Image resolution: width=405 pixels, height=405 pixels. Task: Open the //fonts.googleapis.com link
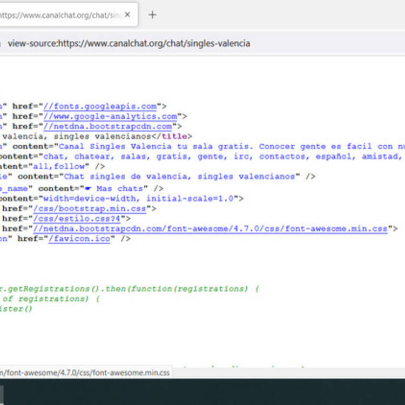click(100, 106)
